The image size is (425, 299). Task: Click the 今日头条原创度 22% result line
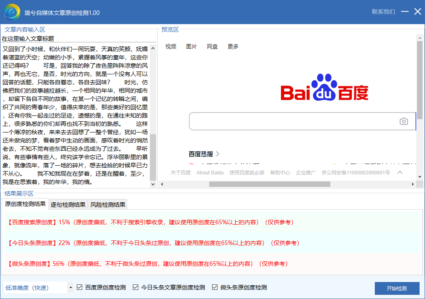click(153, 243)
